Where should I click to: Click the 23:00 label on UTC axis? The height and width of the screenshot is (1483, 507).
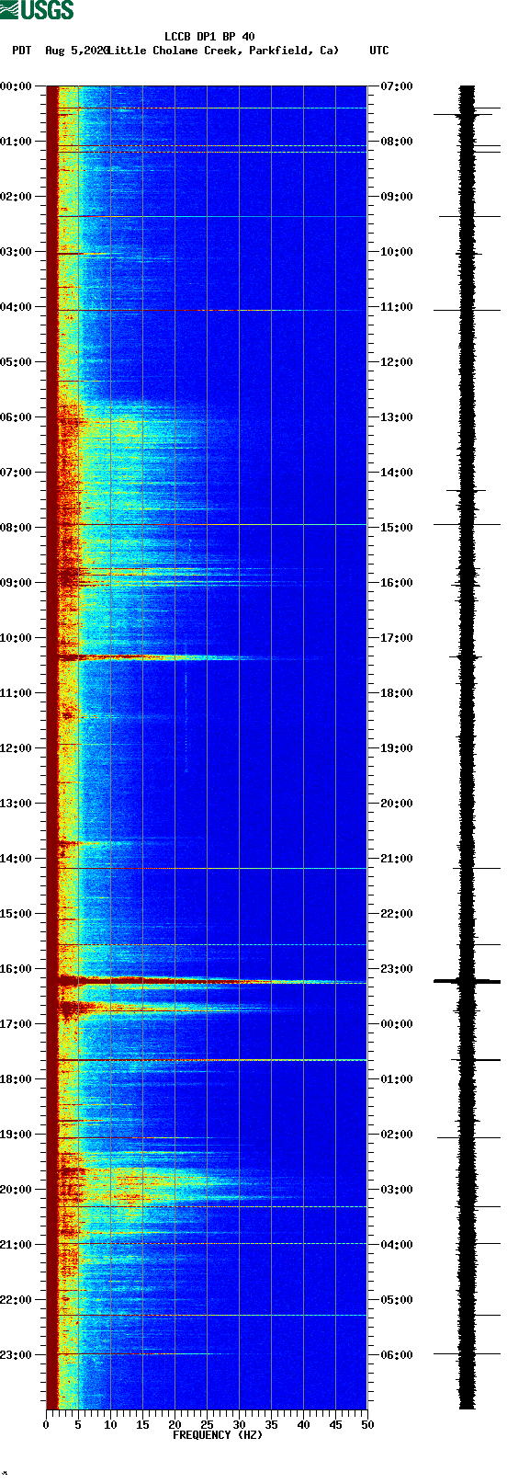click(x=397, y=969)
